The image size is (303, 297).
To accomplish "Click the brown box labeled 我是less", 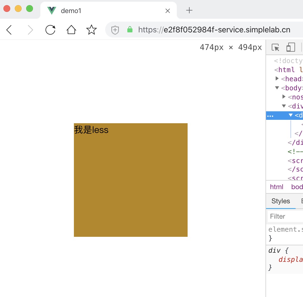I will coord(131,180).
